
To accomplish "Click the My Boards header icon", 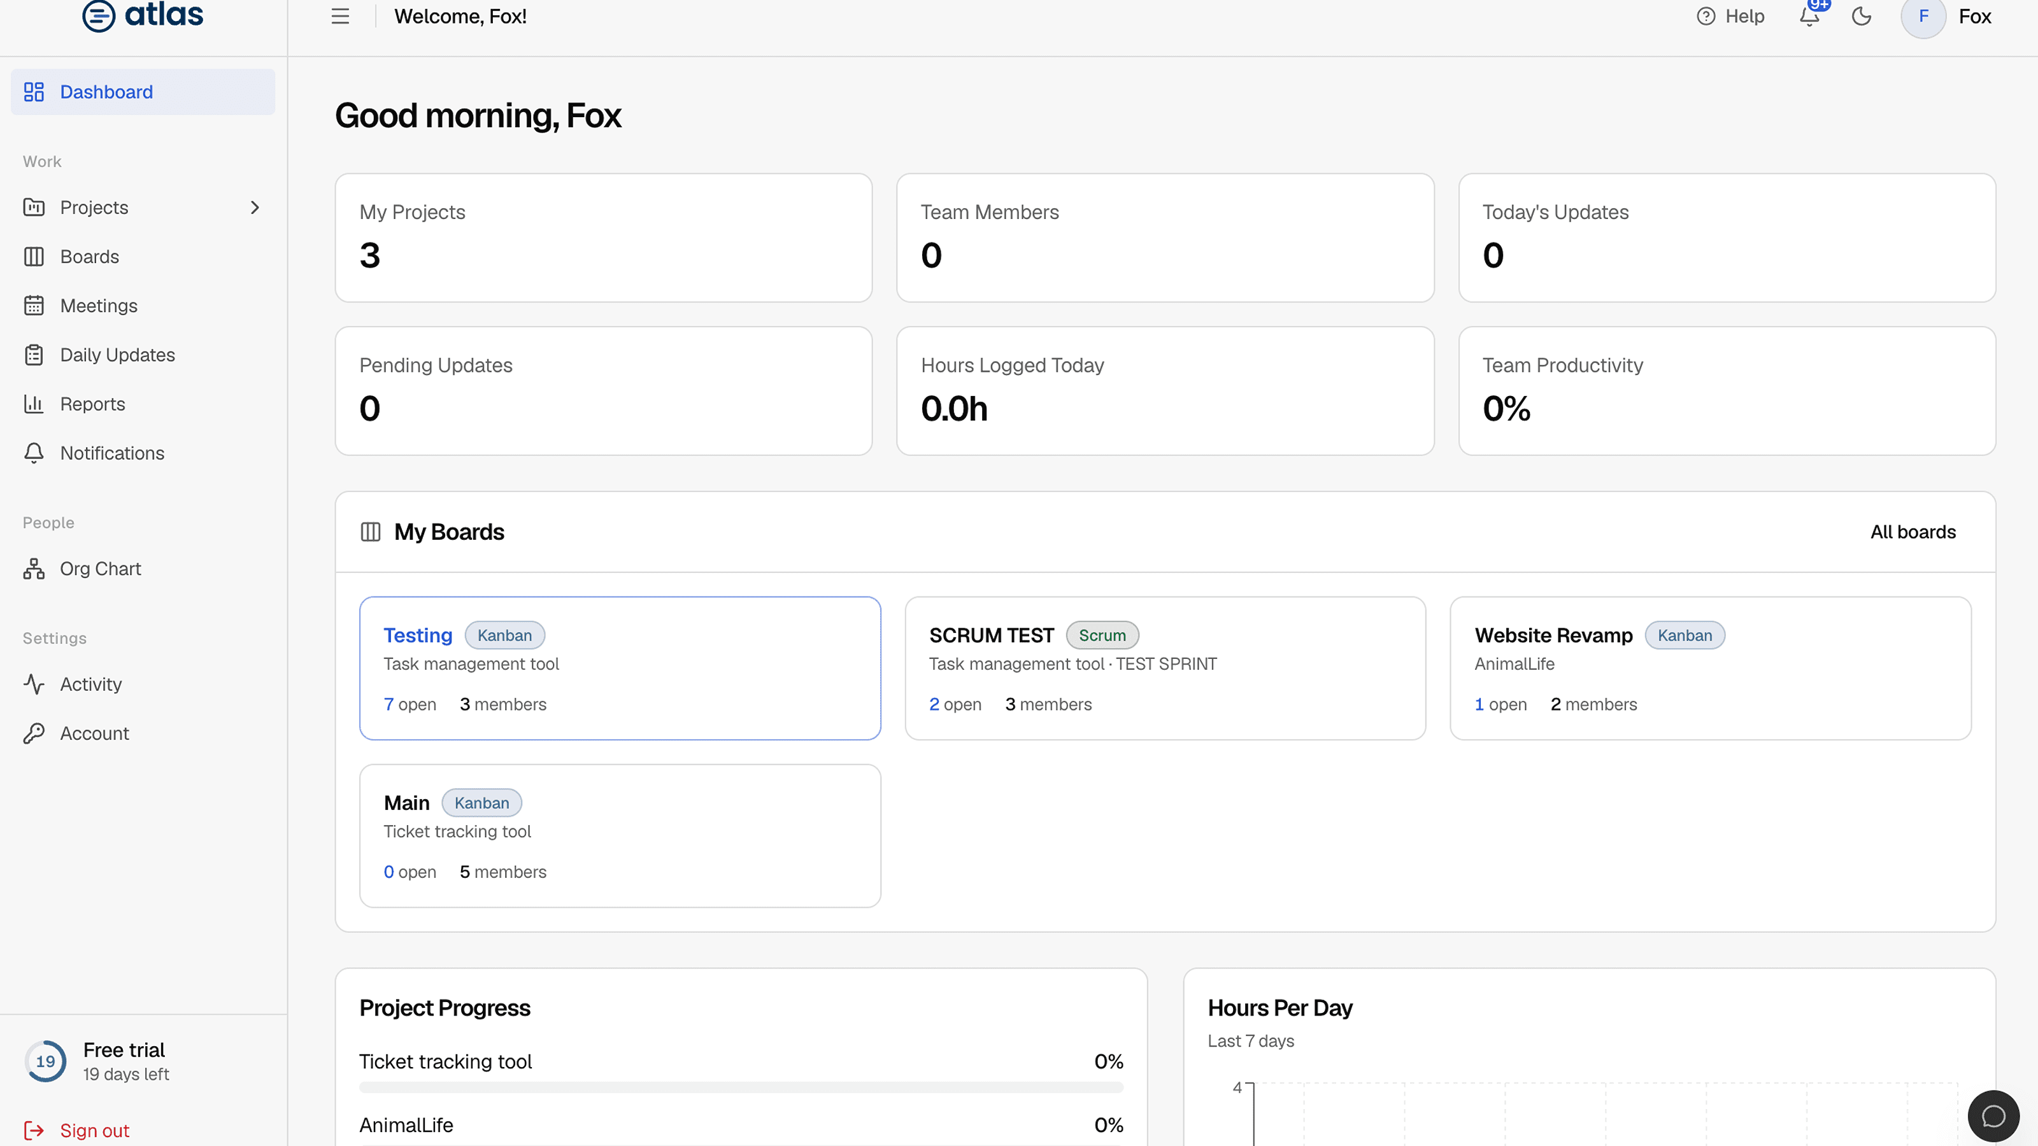I will [x=370, y=532].
